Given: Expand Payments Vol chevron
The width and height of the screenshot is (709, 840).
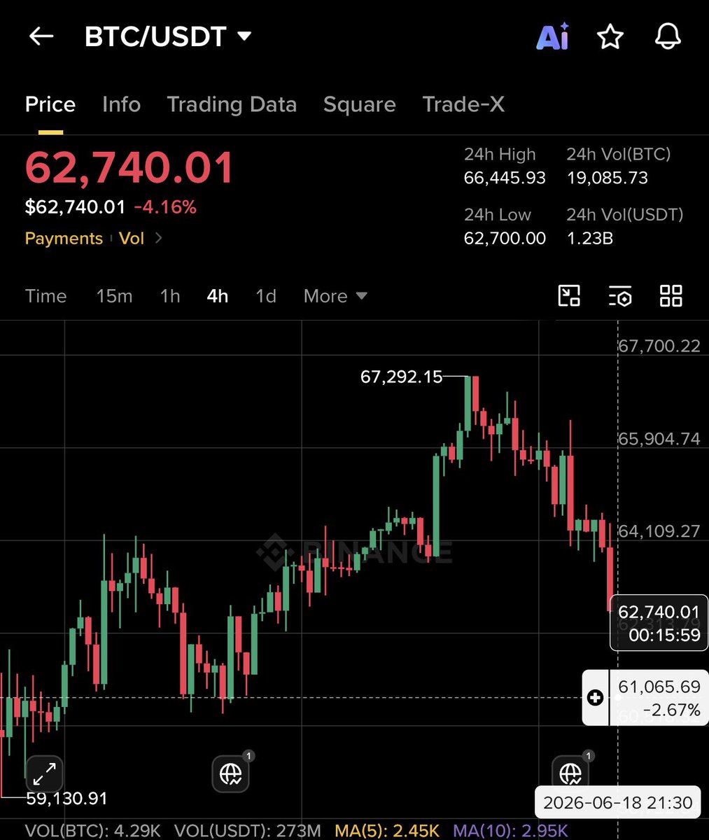Looking at the screenshot, I should click(159, 238).
